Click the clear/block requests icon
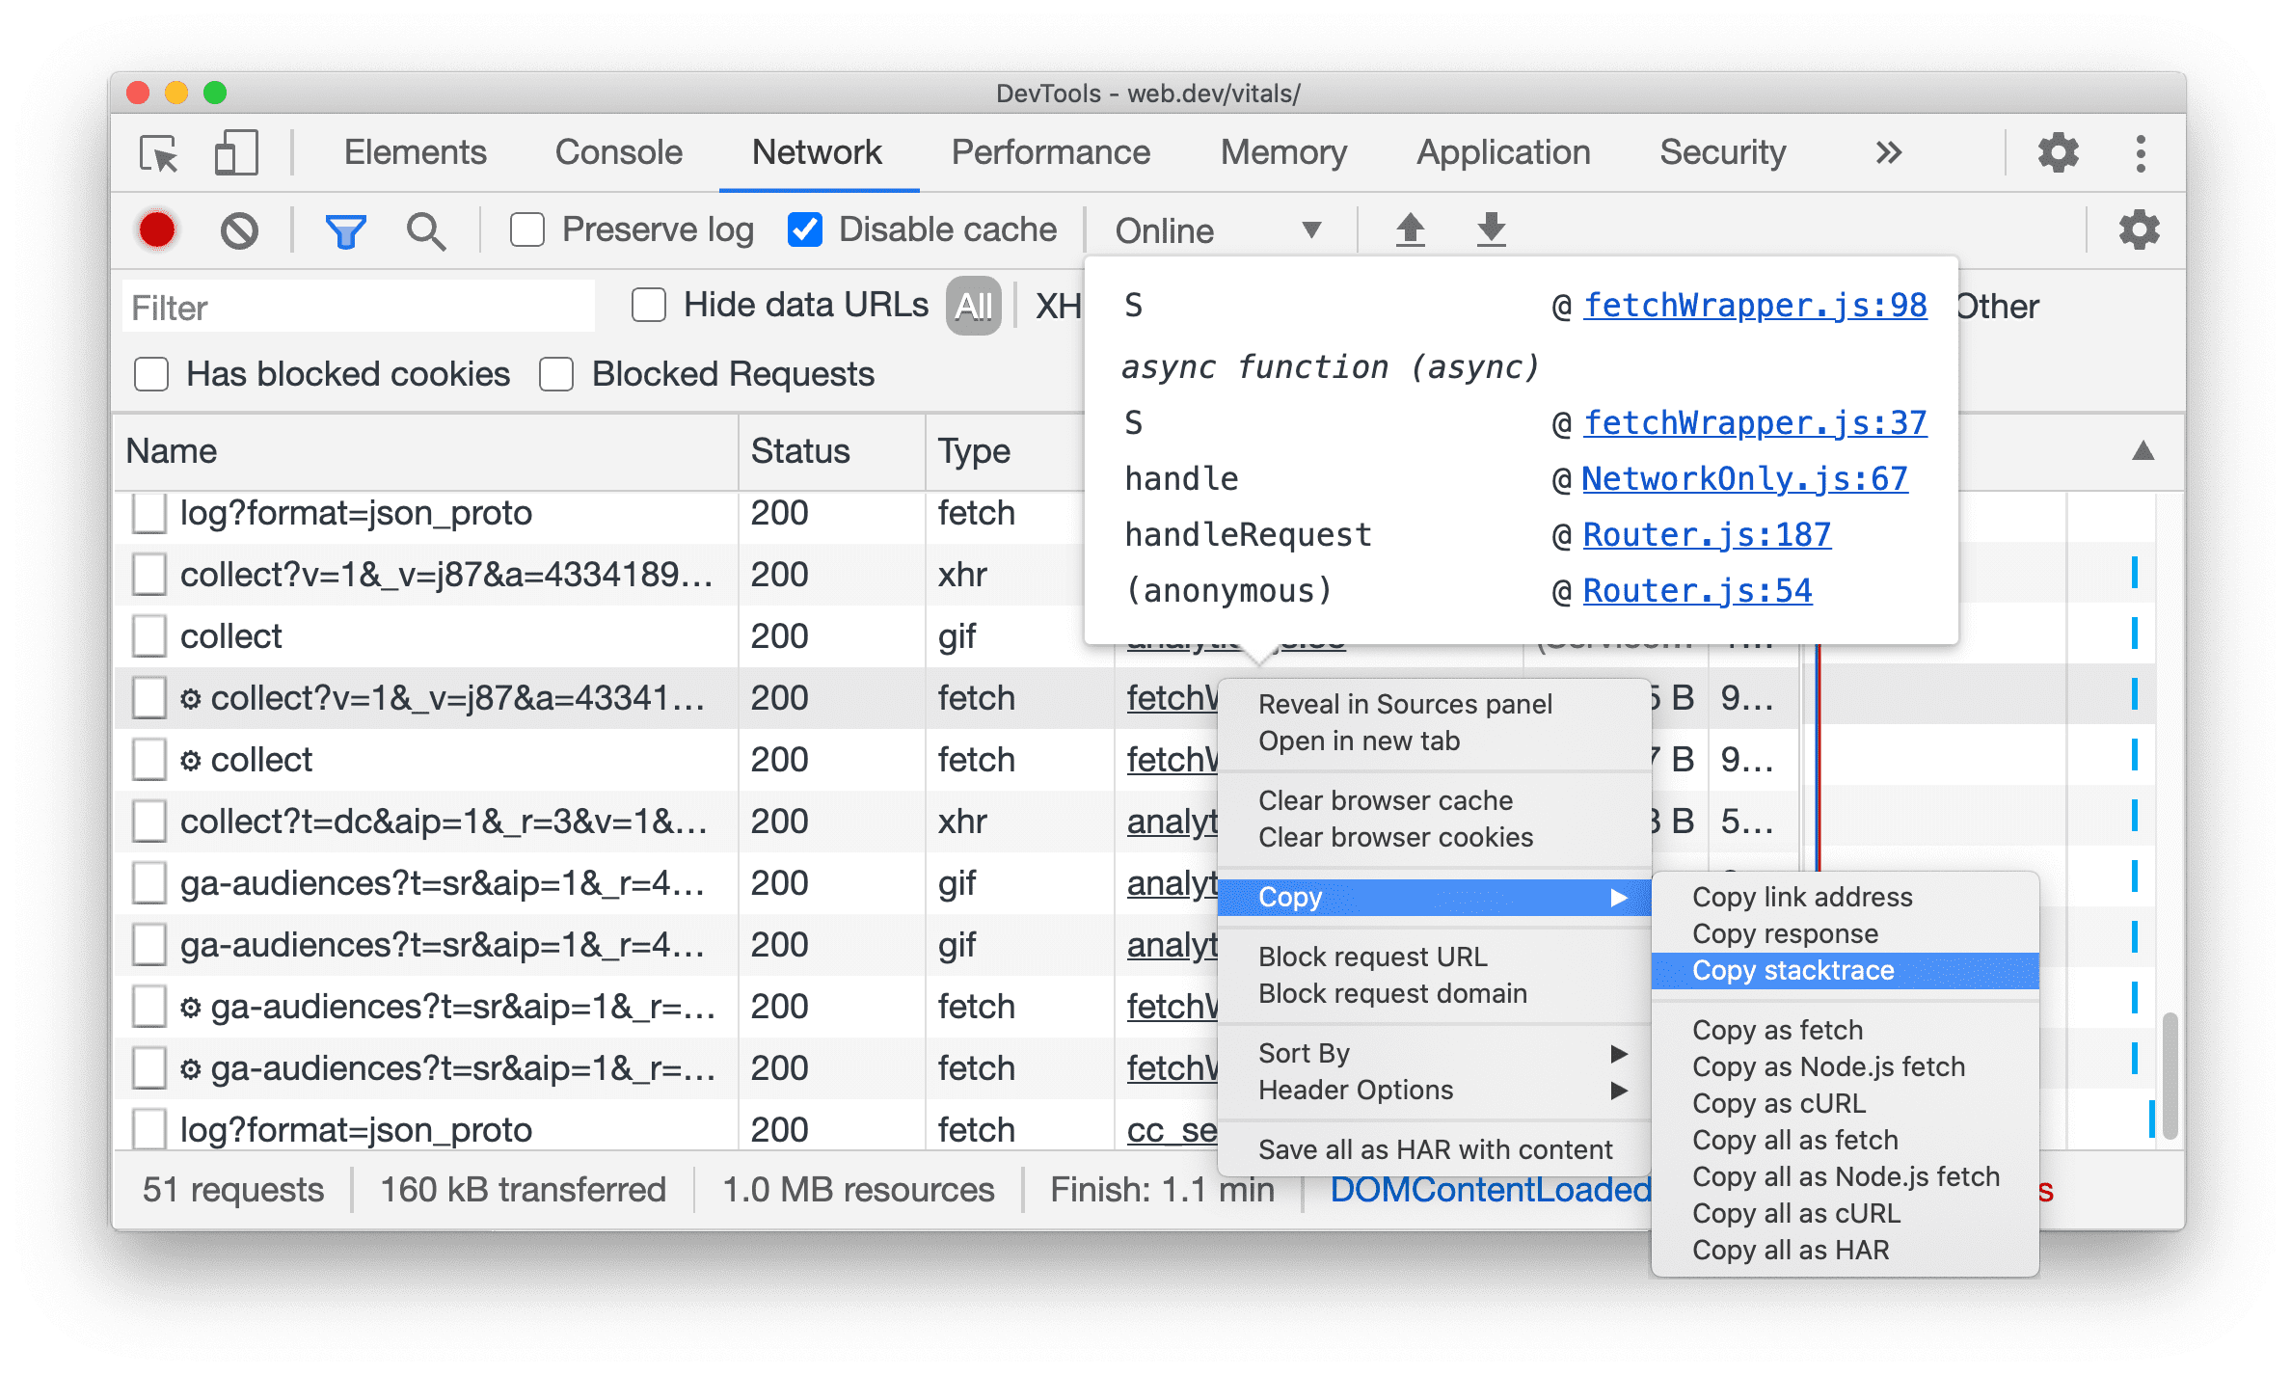This screenshot has width=2291, height=1375. click(x=240, y=229)
